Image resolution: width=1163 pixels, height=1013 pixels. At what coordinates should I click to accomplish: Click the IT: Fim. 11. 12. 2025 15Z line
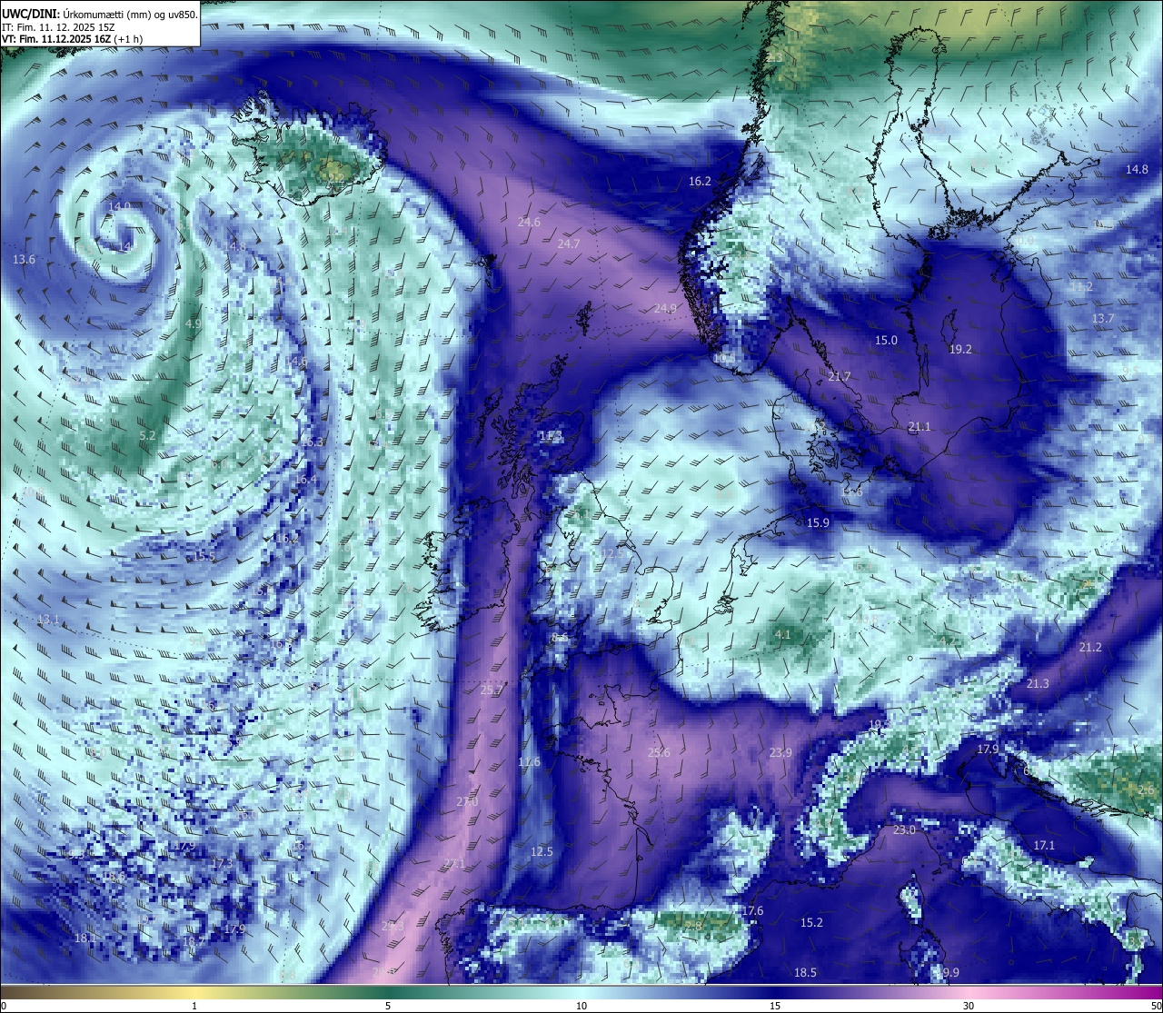point(58,27)
